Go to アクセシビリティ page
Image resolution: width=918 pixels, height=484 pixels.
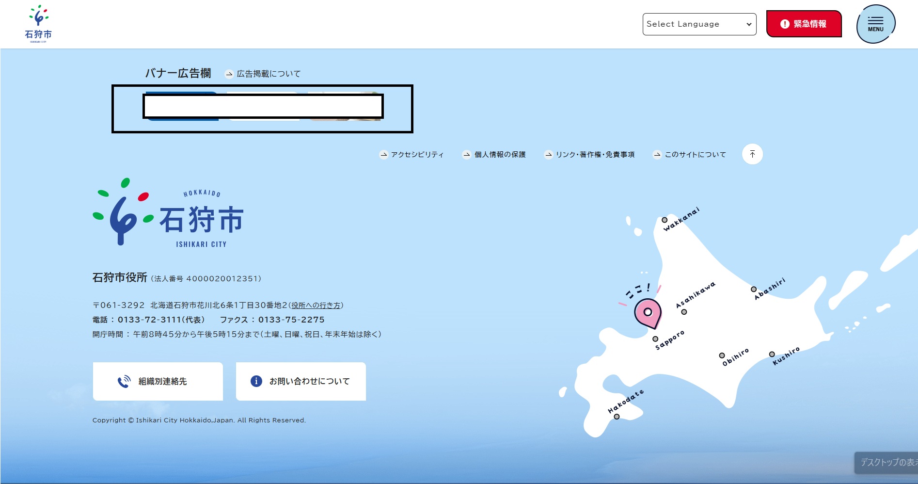417,155
